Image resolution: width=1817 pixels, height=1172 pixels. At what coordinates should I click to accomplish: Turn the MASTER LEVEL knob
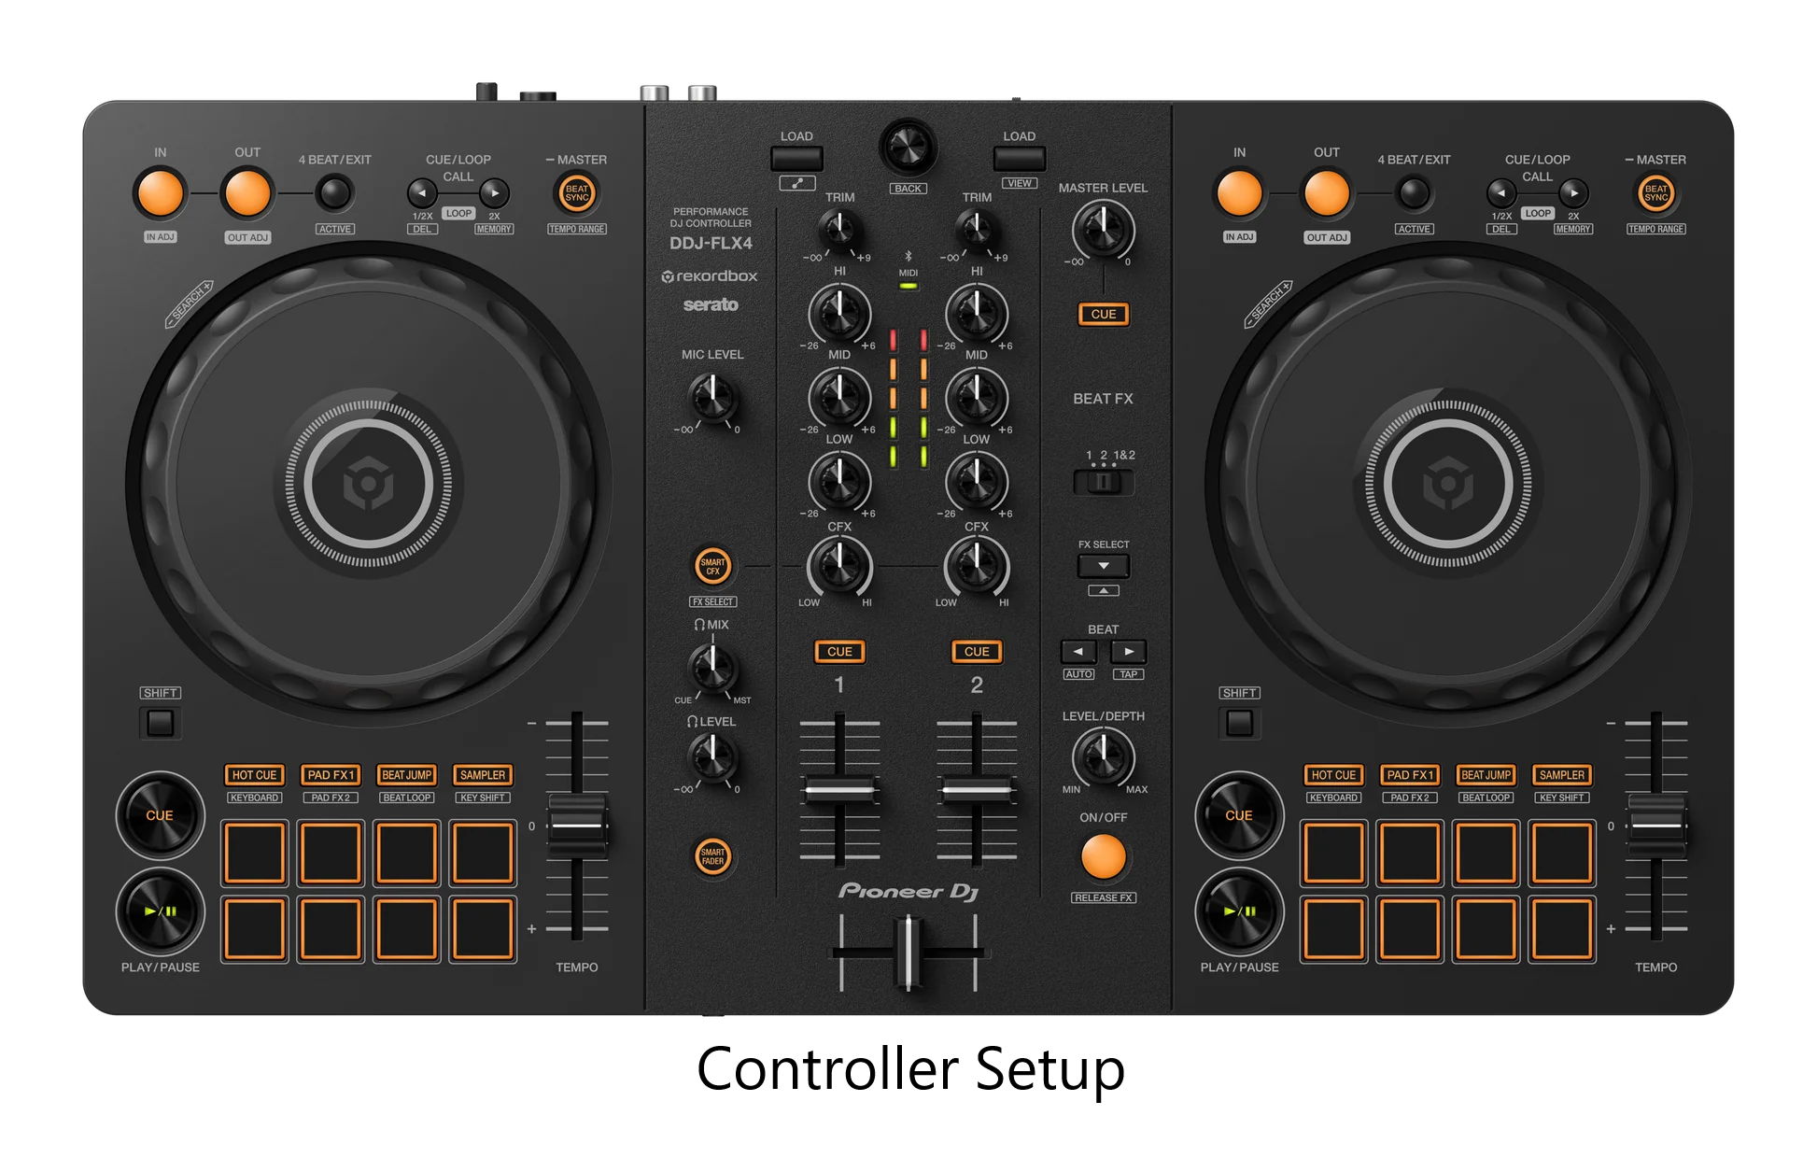coord(1103,230)
